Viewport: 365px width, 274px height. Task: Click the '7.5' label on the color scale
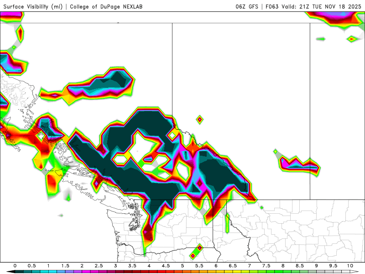coord(266,266)
